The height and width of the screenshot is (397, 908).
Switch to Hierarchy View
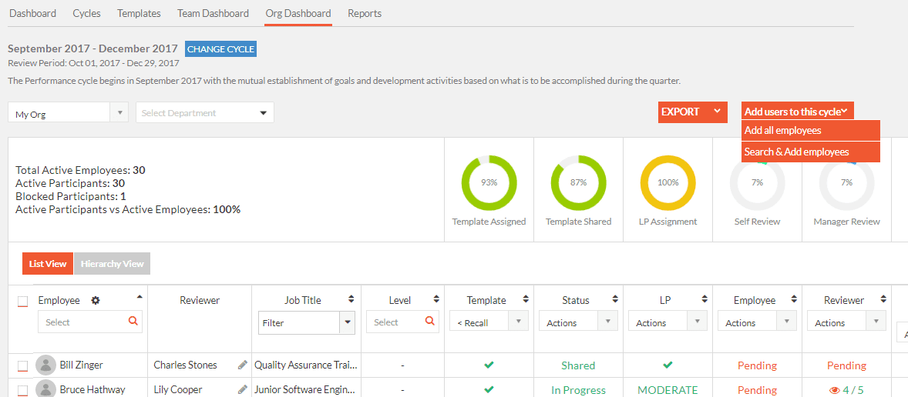click(x=112, y=263)
